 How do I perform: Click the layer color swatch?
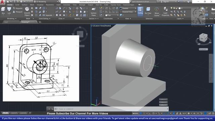(179, 8)
